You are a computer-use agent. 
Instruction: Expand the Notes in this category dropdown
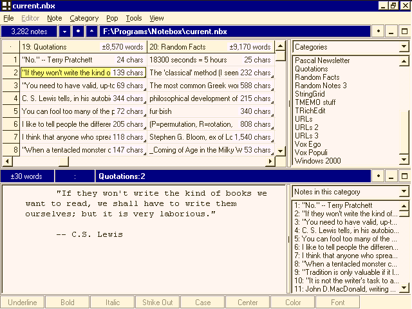click(404, 192)
